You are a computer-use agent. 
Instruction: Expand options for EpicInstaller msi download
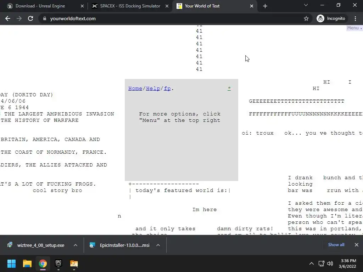coord(158,245)
